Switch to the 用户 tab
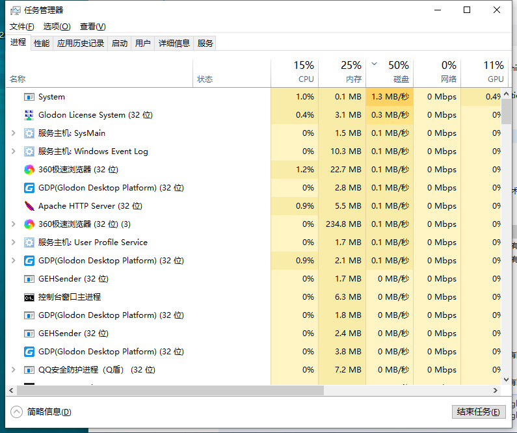The width and height of the screenshot is (517, 433). 143,43
